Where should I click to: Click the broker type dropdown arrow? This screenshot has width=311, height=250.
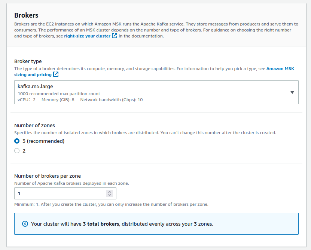[292, 93]
